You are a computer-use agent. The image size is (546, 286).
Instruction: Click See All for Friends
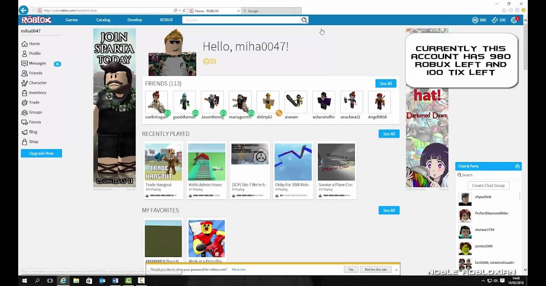click(386, 84)
